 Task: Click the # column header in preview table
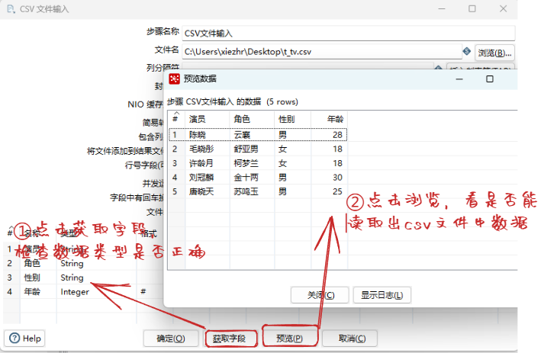(x=176, y=119)
